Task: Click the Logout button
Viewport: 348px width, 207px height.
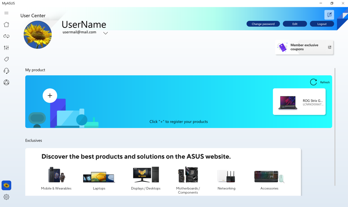Action: point(322,24)
